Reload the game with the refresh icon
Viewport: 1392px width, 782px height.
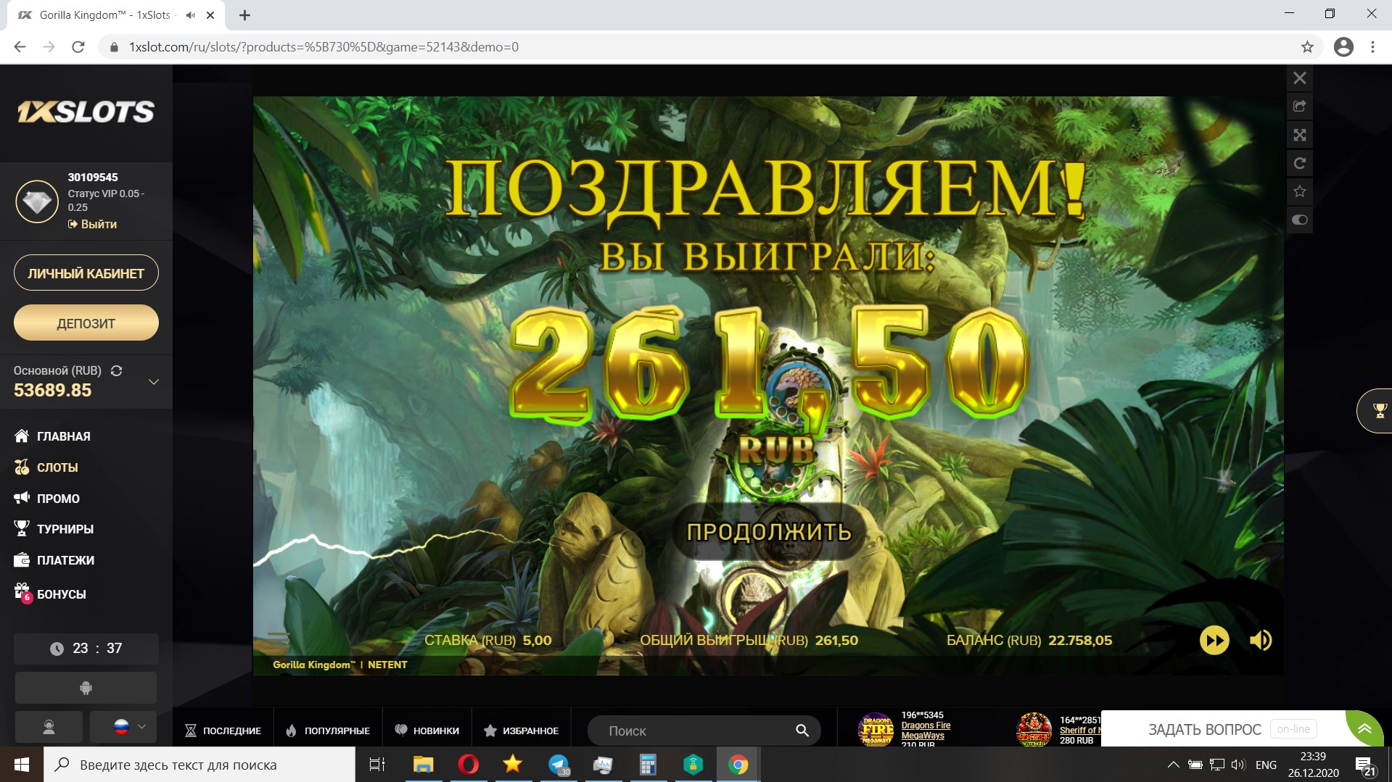tap(1299, 163)
